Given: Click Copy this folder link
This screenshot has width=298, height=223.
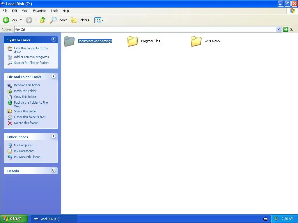Looking at the screenshot, I should pos(25,97).
